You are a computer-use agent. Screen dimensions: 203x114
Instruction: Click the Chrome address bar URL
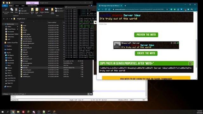140,9
